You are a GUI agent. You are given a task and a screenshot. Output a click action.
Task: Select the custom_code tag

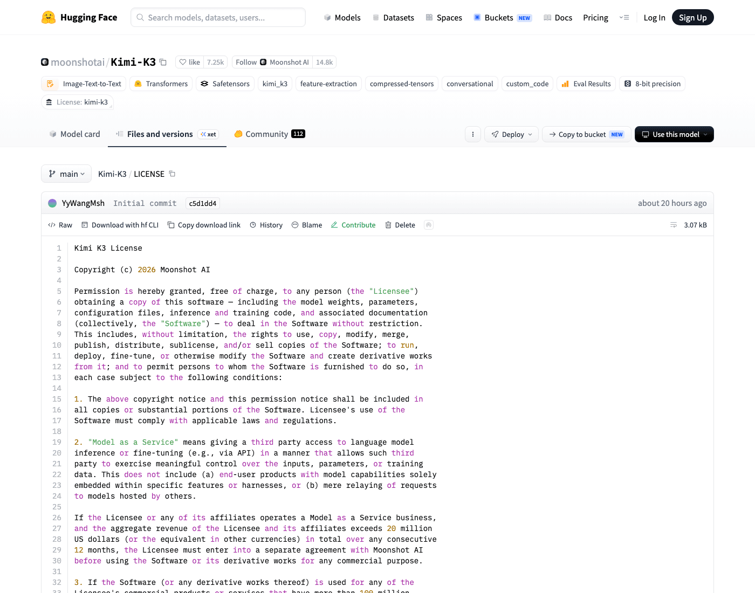click(x=527, y=84)
